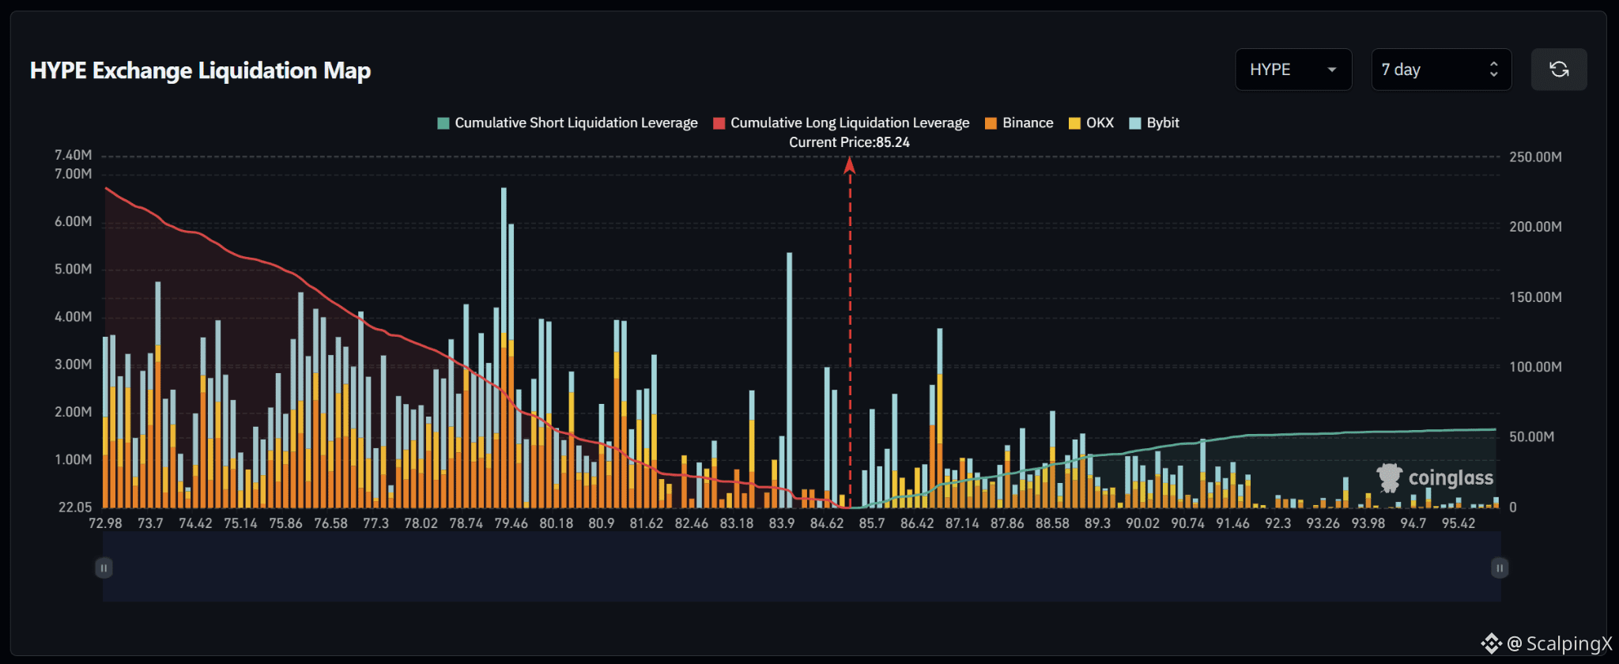Click the 83.18 price axis label
The width and height of the screenshot is (1619, 664).
tap(736, 523)
